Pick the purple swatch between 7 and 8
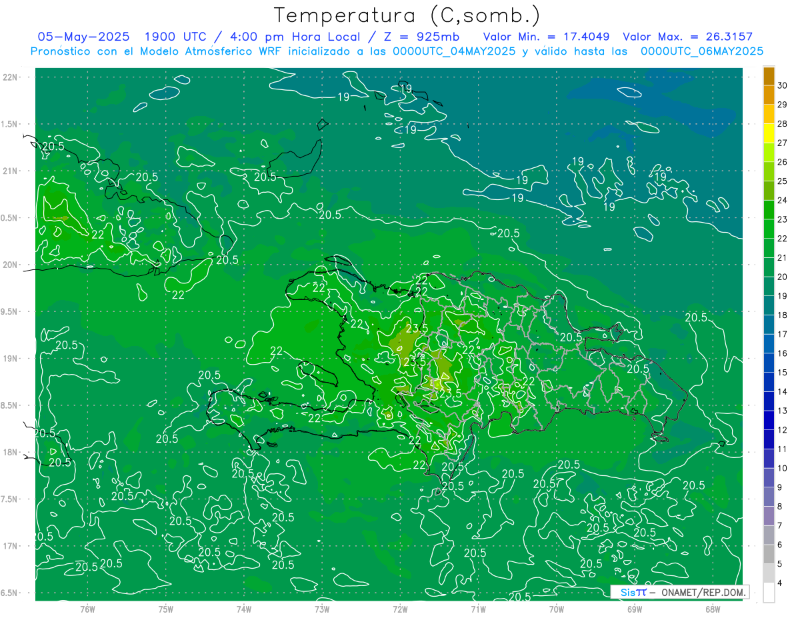800x618 pixels. [x=769, y=515]
